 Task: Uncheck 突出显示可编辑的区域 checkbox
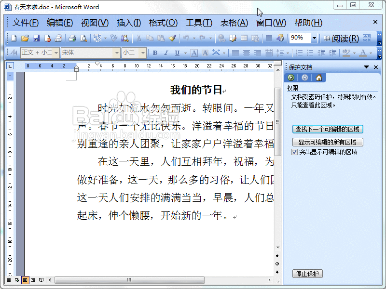(x=294, y=152)
